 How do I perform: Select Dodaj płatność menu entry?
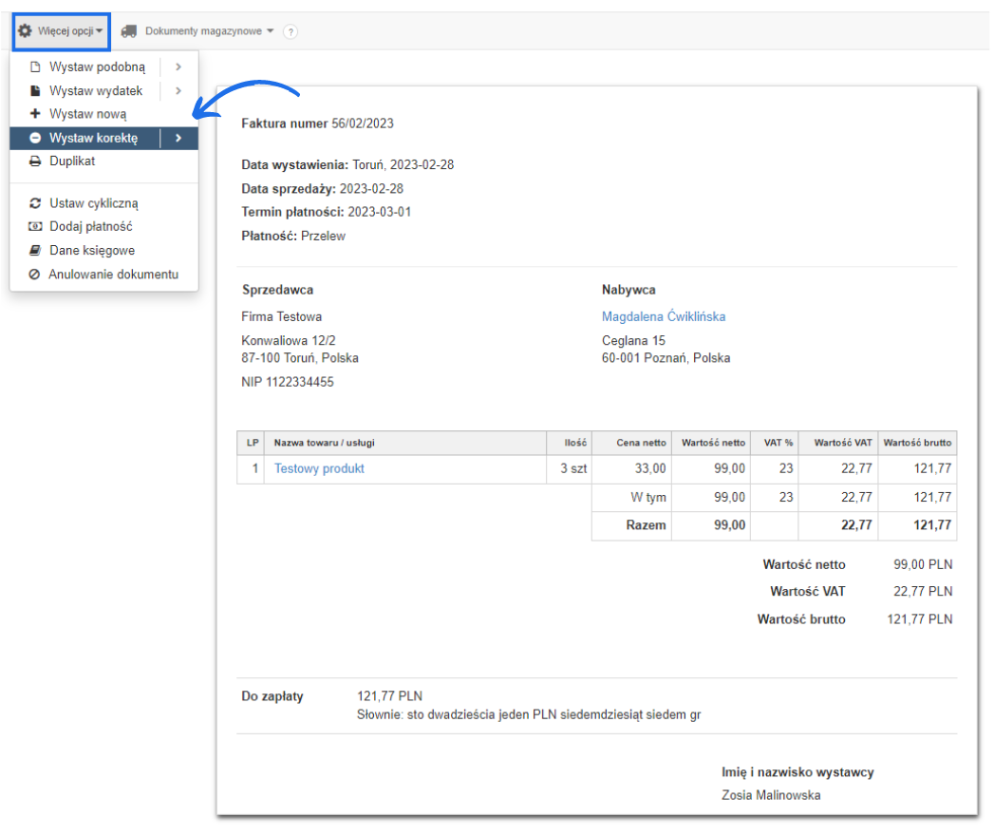90,227
